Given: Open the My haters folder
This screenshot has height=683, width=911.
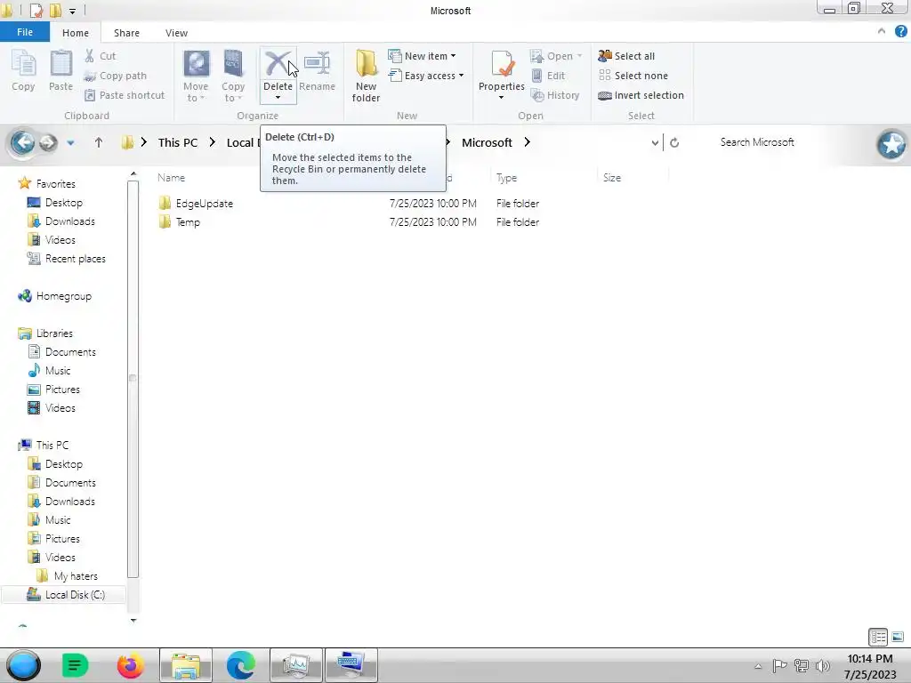Looking at the screenshot, I should pyautogui.click(x=76, y=576).
